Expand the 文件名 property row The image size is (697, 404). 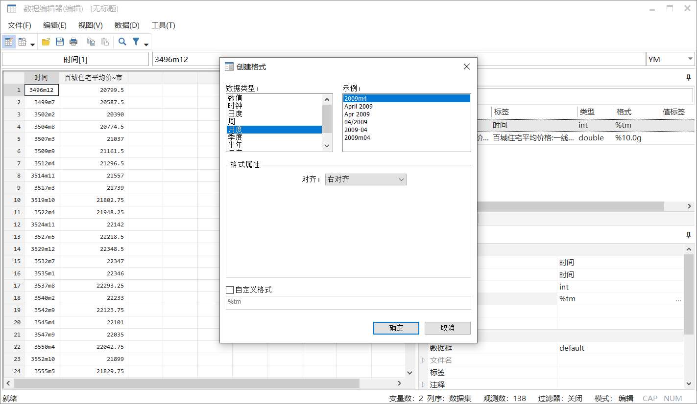(x=424, y=360)
